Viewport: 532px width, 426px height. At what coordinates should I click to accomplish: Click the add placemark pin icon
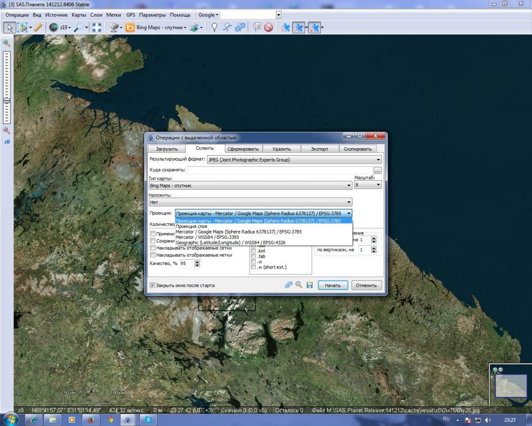click(214, 28)
